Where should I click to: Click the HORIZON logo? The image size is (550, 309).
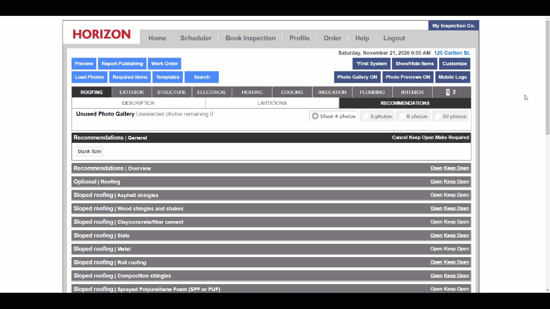(x=101, y=34)
